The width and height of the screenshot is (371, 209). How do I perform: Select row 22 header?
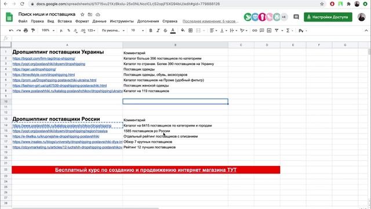tap(6, 170)
